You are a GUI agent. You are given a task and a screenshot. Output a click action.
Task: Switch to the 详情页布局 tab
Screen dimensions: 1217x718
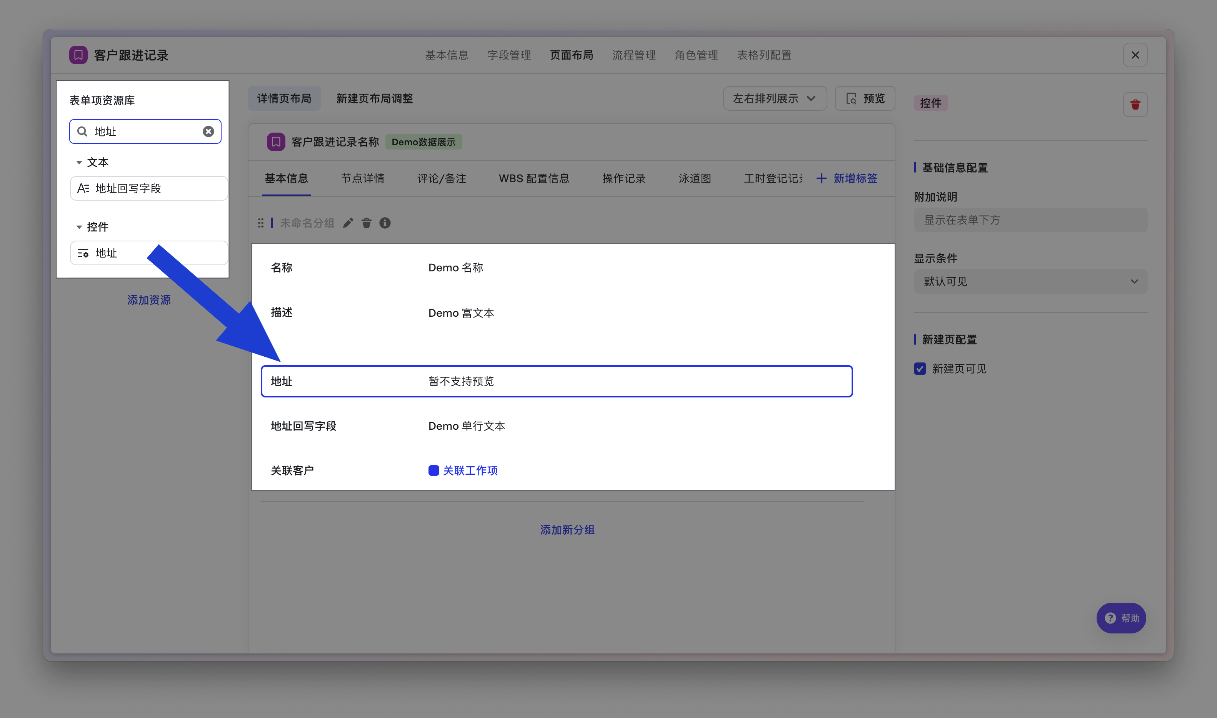[284, 99]
